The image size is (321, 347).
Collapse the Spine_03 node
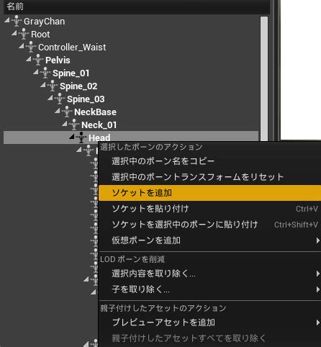pyautogui.click(x=50, y=98)
